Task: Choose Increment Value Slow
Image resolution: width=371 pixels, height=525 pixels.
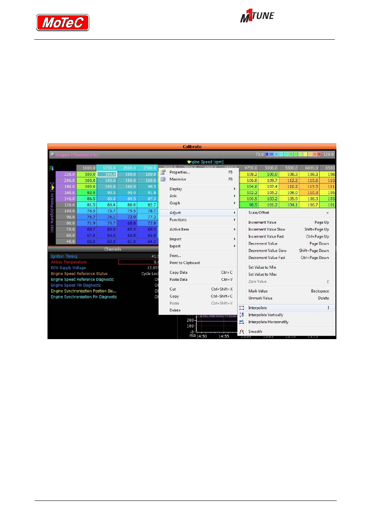Action: click(x=287, y=229)
